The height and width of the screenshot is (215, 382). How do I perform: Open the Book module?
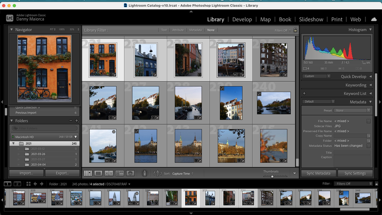coord(285,19)
